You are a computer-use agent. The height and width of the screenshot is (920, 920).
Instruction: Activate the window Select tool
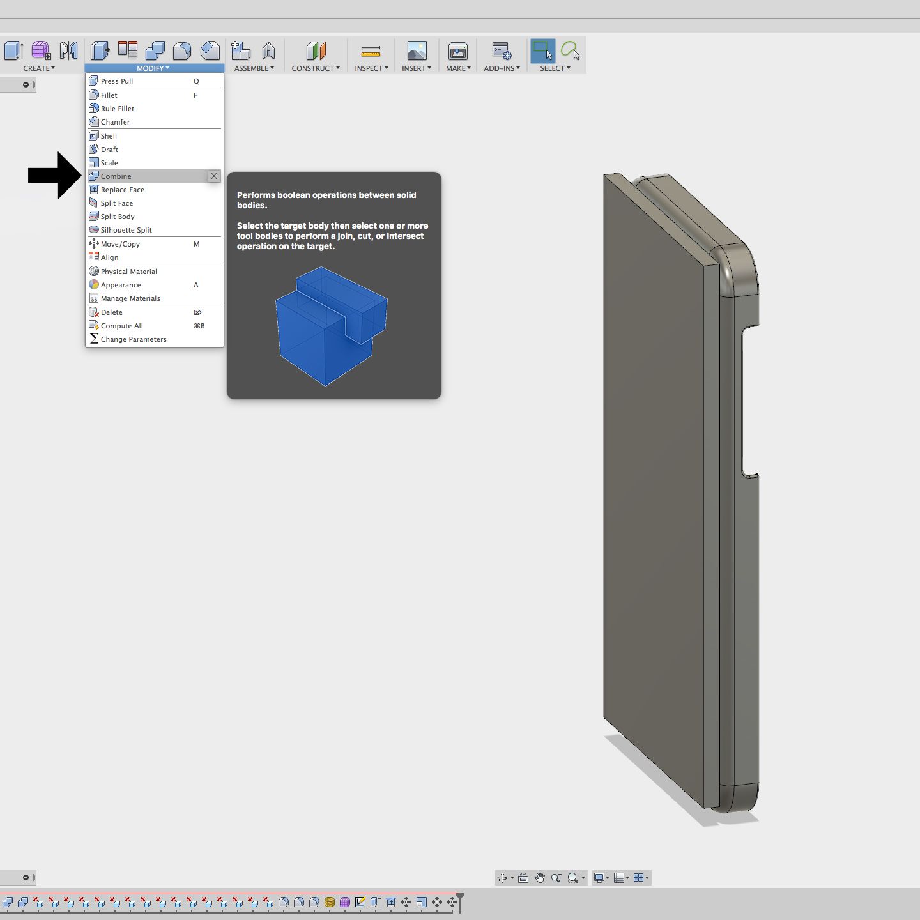pos(542,50)
